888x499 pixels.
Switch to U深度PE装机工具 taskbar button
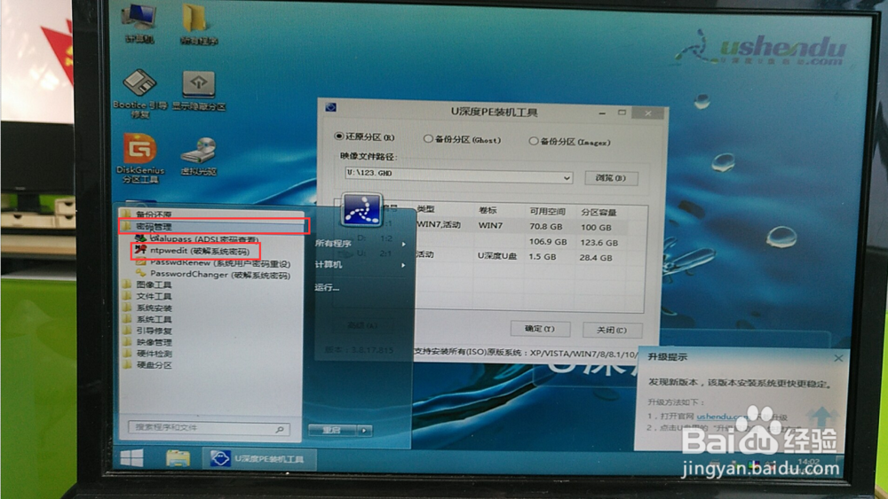(258, 459)
